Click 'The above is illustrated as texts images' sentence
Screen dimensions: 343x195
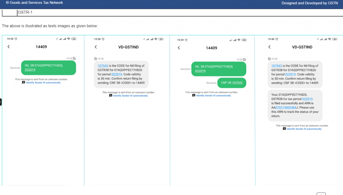[50, 26]
